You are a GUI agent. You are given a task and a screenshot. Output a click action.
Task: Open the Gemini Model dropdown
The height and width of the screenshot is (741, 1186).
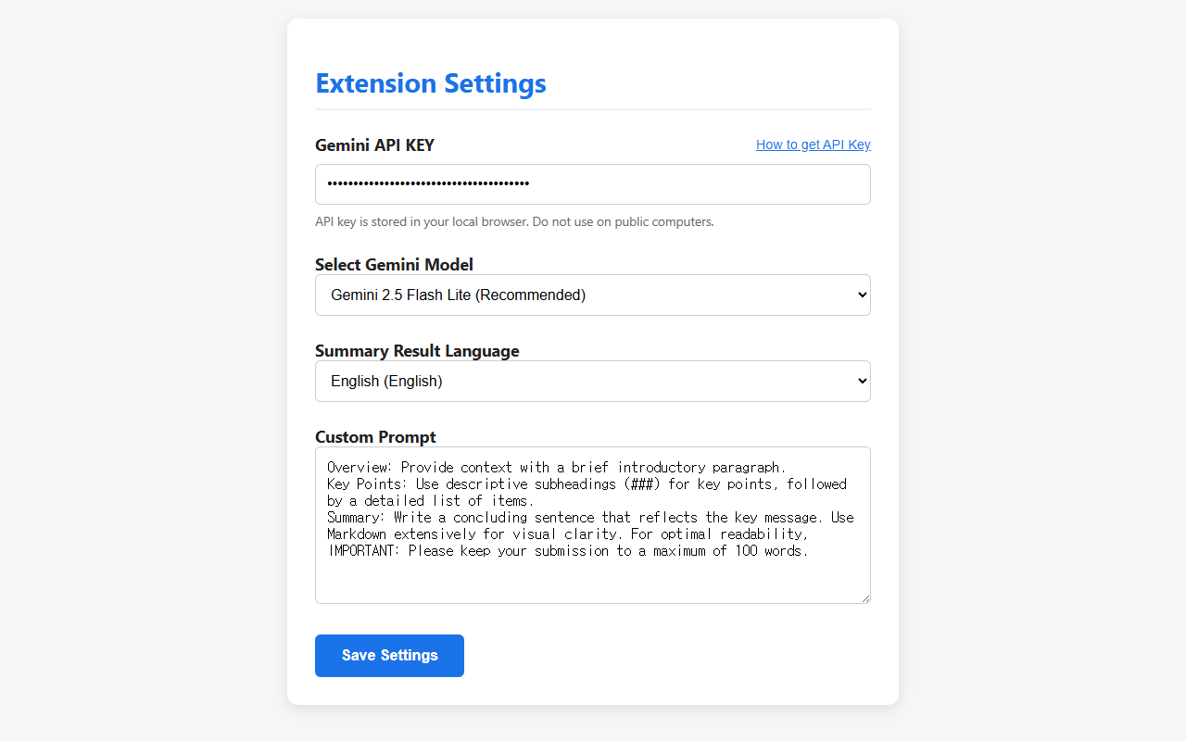[x=592, y=295]
